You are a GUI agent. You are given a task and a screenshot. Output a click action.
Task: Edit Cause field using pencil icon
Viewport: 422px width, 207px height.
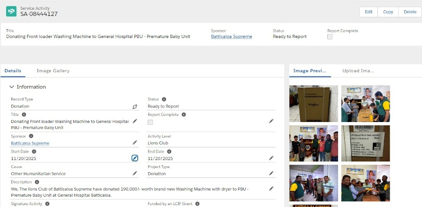pos(135,173)
